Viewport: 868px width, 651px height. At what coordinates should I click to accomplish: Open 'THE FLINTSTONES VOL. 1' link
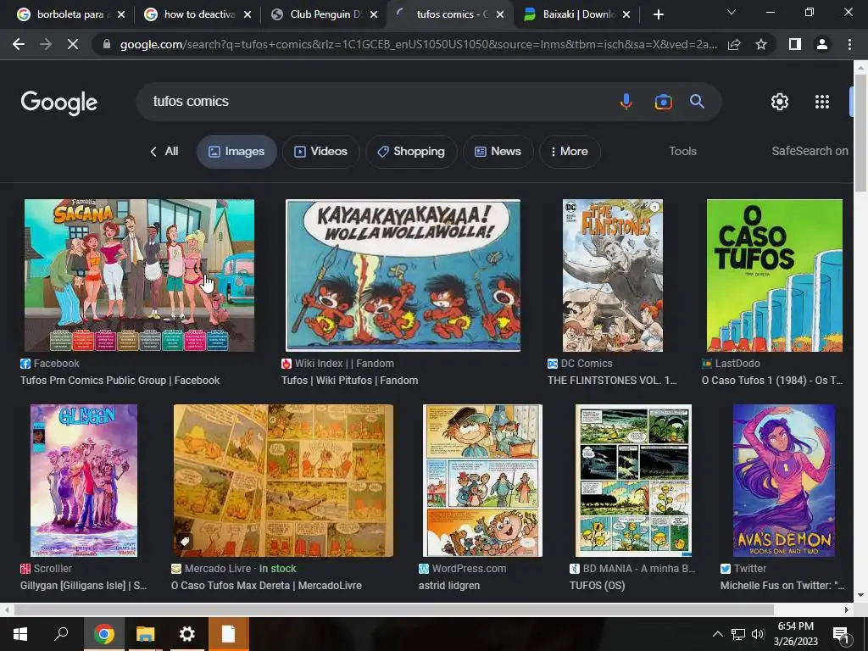click(x=612, y=381)
